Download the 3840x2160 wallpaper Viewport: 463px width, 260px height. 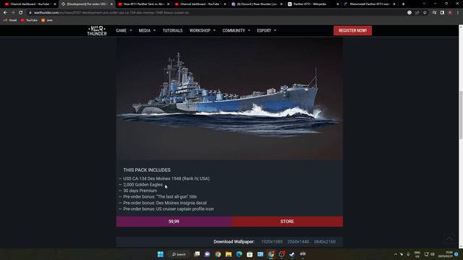click(x=325, y=242)
